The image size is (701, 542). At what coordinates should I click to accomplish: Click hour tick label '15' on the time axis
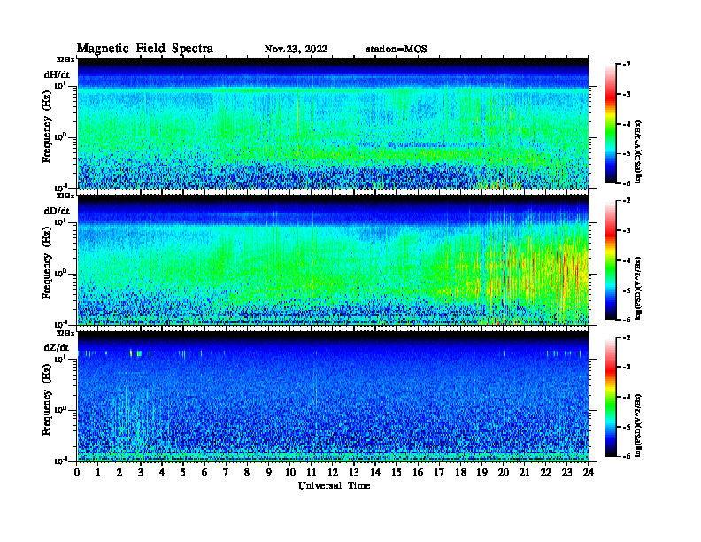click(x=397, y=473)
